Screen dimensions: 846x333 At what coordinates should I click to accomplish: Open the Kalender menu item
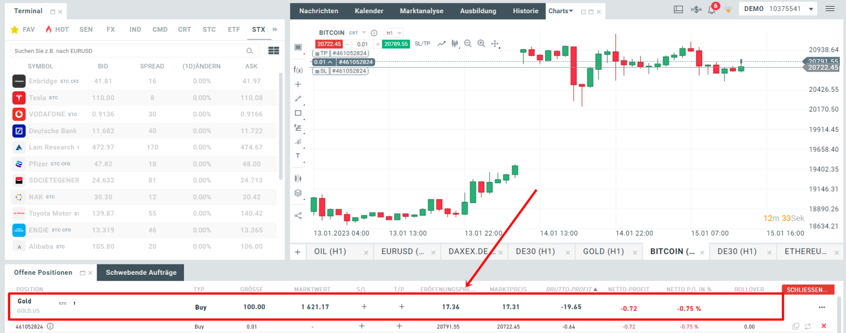(x=368, y=10)
